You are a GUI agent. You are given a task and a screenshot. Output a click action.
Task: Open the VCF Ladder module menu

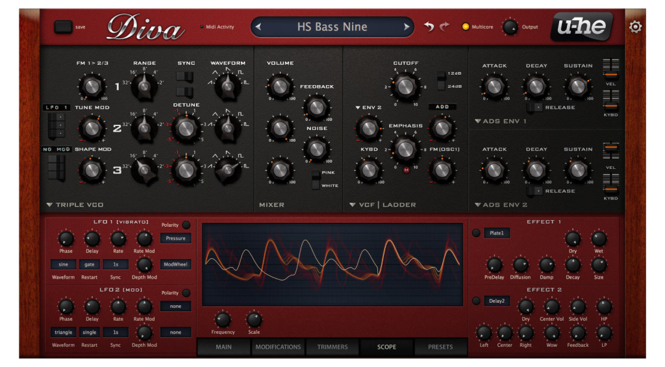pyautogui.click(x=353, y=205)
